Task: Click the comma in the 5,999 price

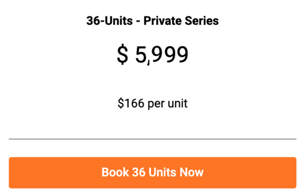Action: tap(148, 62)
